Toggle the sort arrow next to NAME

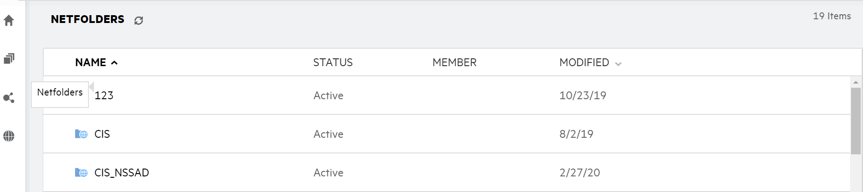coord(114,63)
